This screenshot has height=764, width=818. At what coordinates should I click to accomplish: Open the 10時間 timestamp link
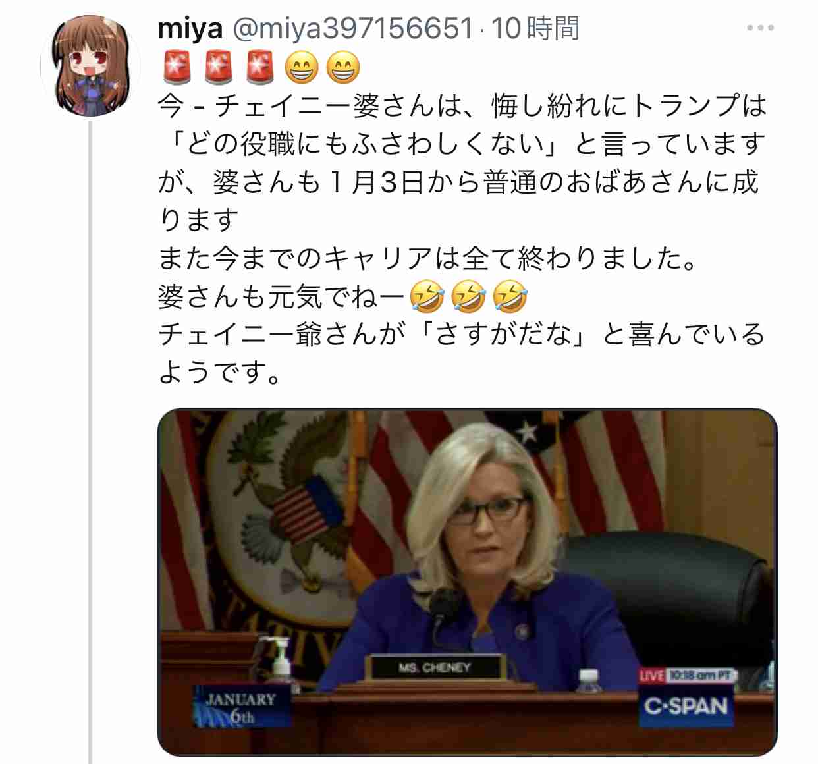tap(535, 28)
